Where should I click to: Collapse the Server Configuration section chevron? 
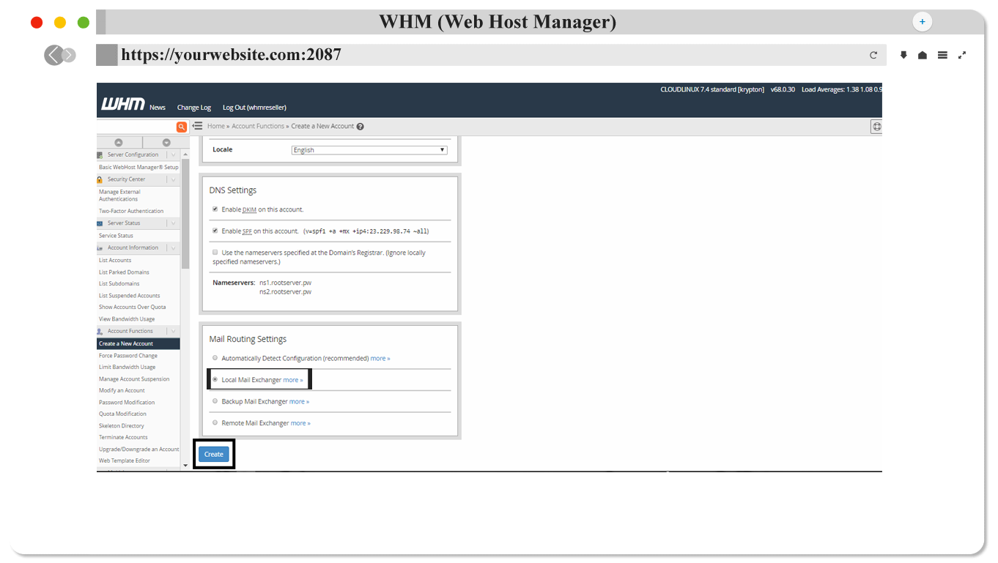(x=174, y=155)
